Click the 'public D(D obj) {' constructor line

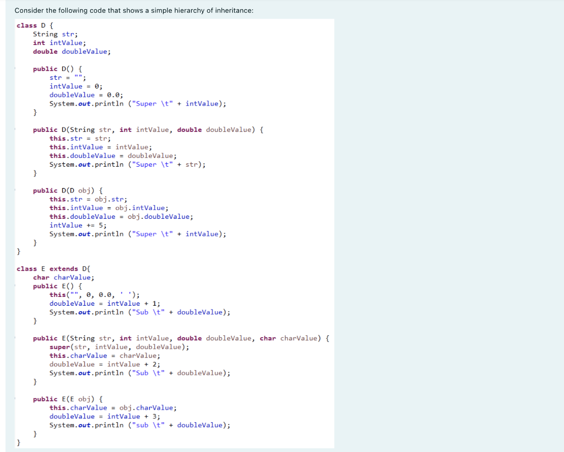(68, 190)
